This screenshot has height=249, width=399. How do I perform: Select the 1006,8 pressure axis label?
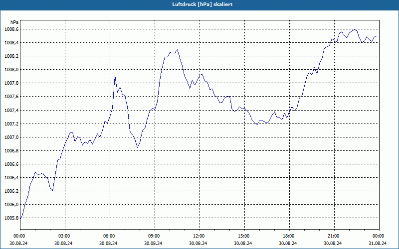[x=11, y=151]
